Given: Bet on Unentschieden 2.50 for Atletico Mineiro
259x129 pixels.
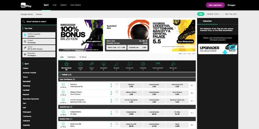Looking at the screenshot, I should [x=154, y=93].
